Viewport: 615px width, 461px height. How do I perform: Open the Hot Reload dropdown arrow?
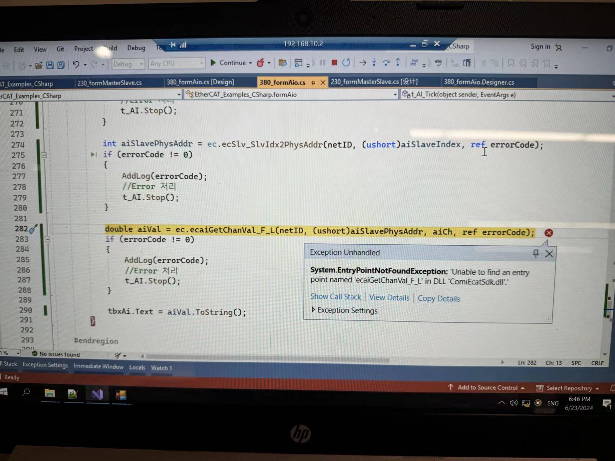pos(269,63)
